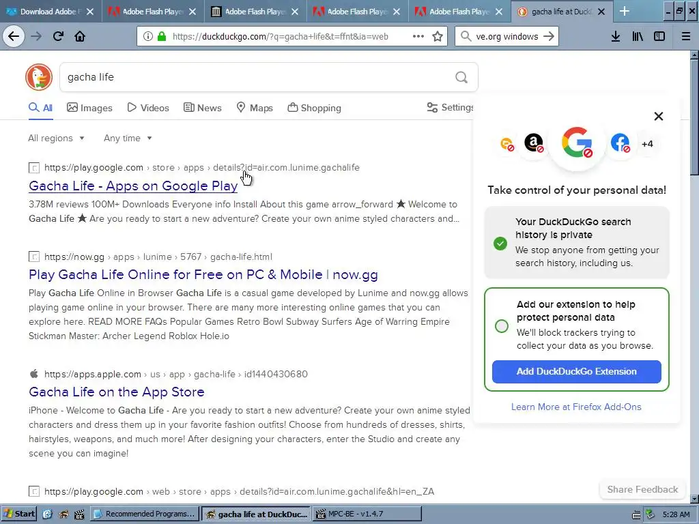Submit toolbar search with arrow button
The width and height of the screenshot is (699, 524).
point(549,36)
